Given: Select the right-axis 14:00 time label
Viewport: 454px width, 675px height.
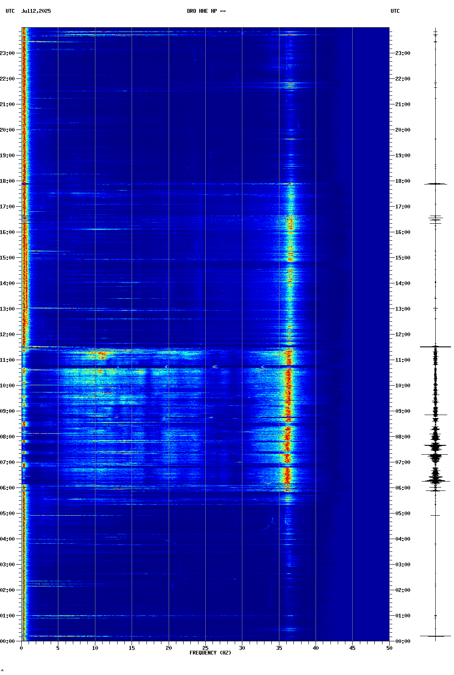Looking at the screenshot, I should click(x=403, y=283).
